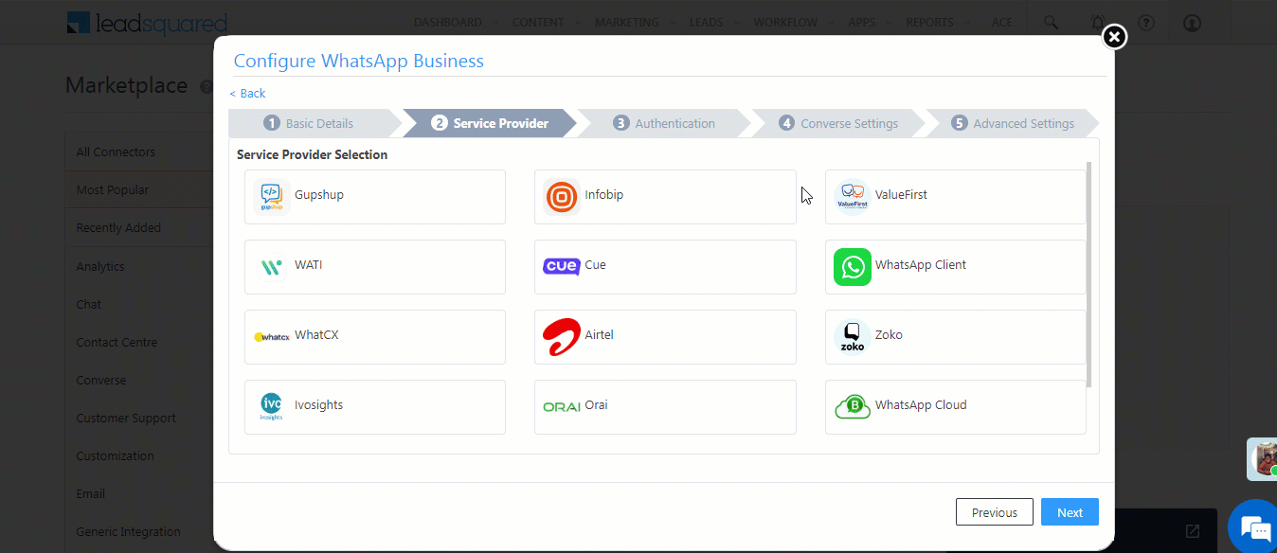This screenshot has width=1277, height=553.
Task: Pick the ValueFirst provider icon
Action: pyautogui.click(x=852, y=197)
